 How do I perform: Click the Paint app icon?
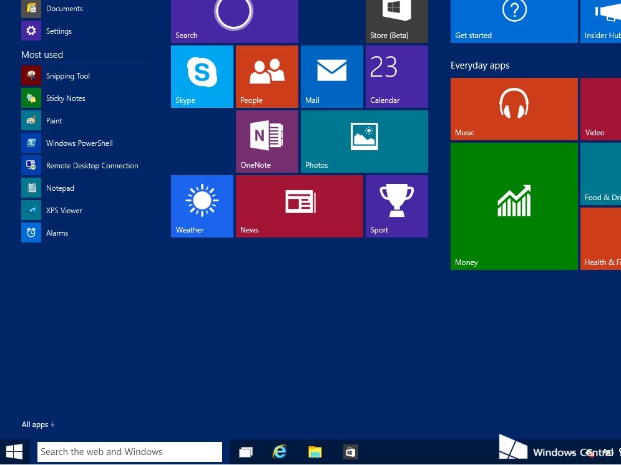tap(31, 120)
